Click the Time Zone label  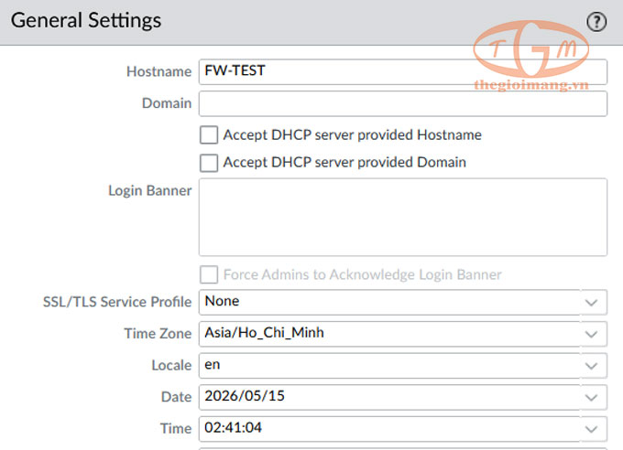tap(158, 333)
